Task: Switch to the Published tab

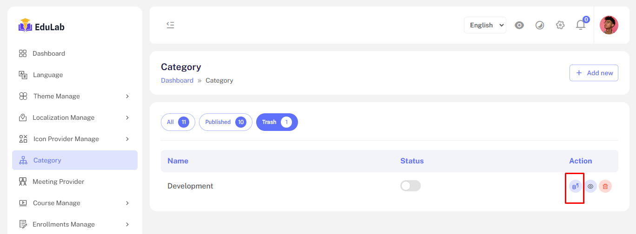Action: pos(225,122)
